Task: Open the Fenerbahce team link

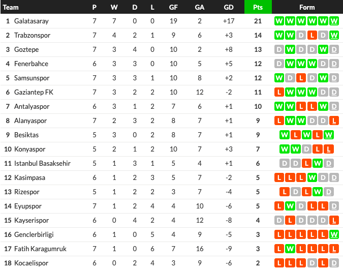Action: point(31,64)
